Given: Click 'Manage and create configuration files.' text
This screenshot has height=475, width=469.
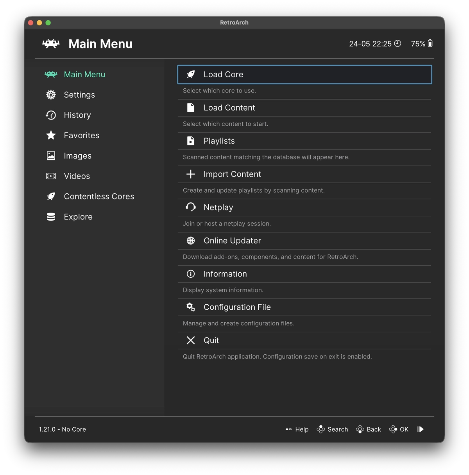Looking at the screenshot, I should click(x=238, y=323).
